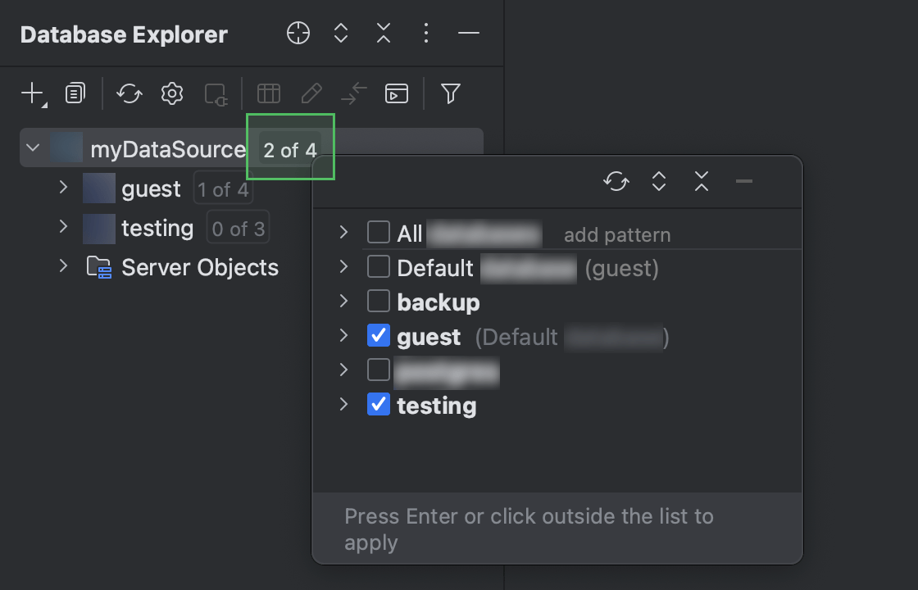Image resolution: width=918 pixels, height=590 pixels.
Task: Select opened element with target icon
Action: 298,33
